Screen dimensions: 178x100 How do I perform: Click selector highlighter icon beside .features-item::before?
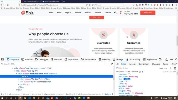(x=140, y=72)
